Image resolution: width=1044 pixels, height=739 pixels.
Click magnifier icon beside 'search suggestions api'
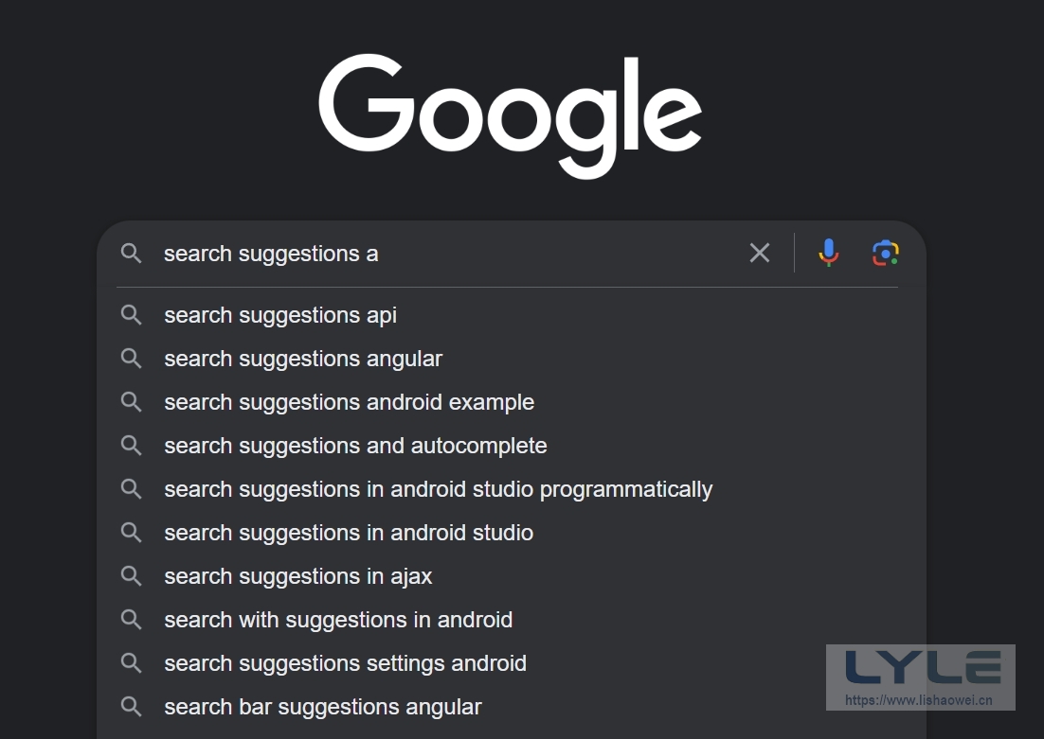[131, 315]
